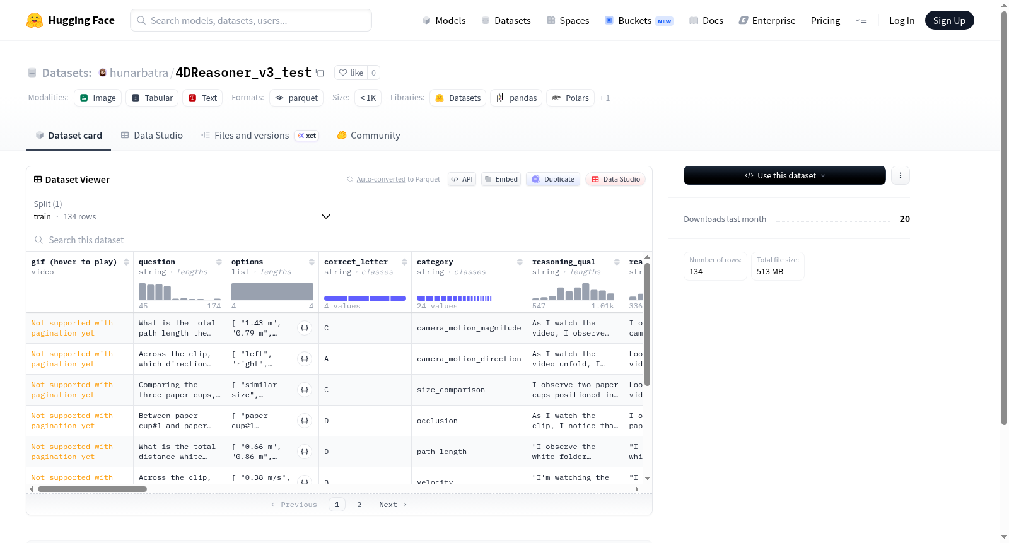Click the size tag labeled < 1K

click(x=368, y=98)
